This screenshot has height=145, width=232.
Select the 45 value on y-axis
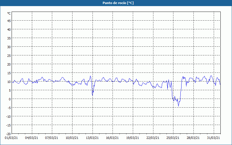(x=9, y=21)
